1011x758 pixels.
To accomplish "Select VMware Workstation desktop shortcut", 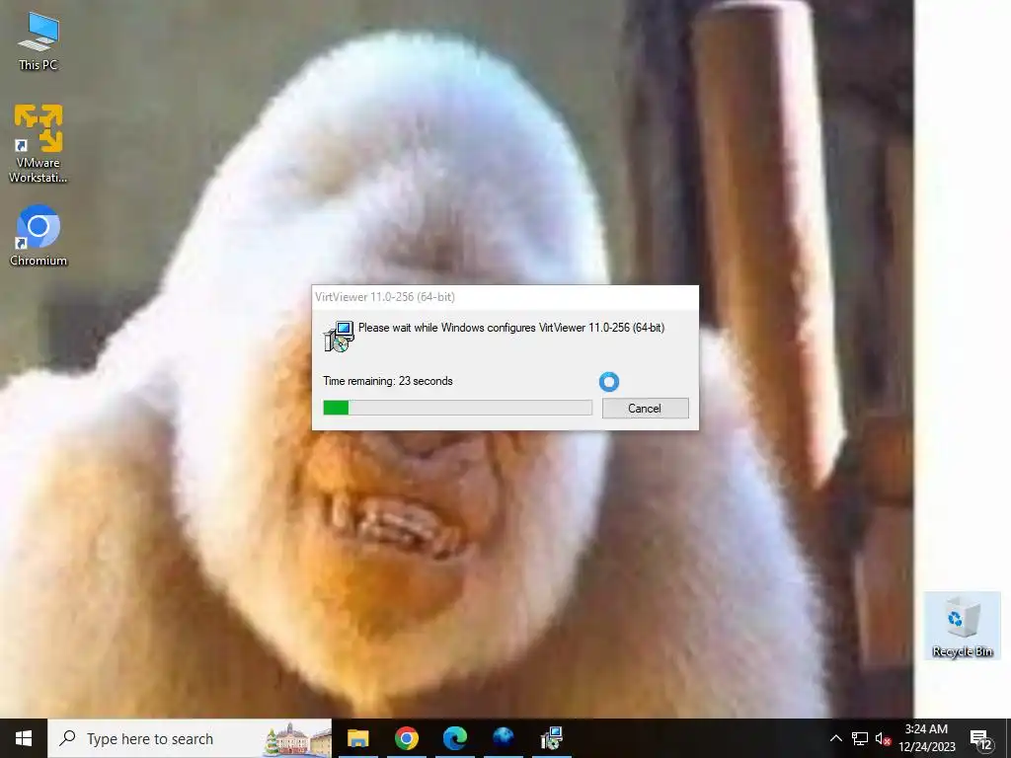I will tap(39, 144).
